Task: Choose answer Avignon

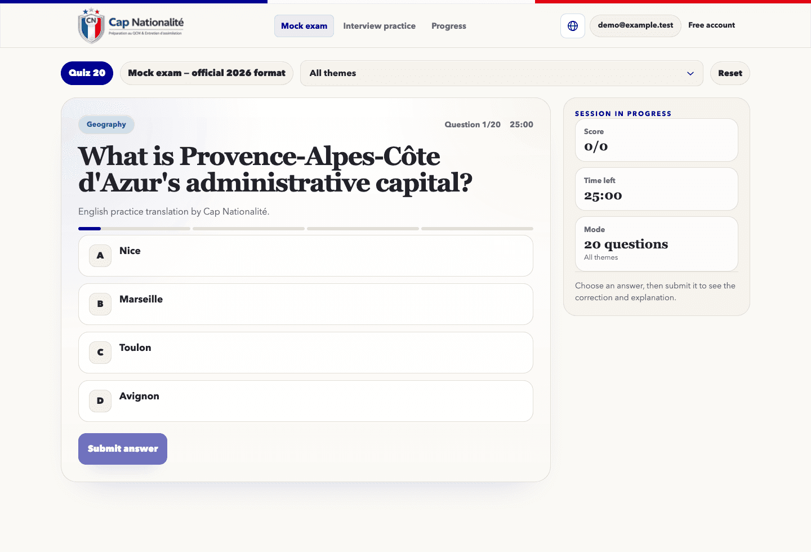Action: tap(306, 401)
